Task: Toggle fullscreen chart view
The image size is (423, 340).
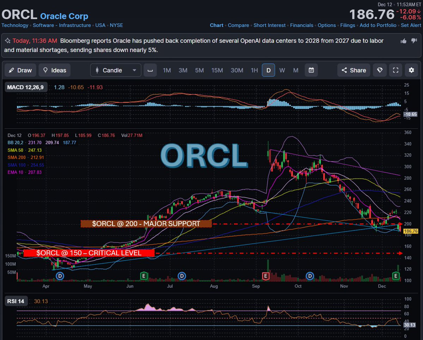Action: (395, 70)
